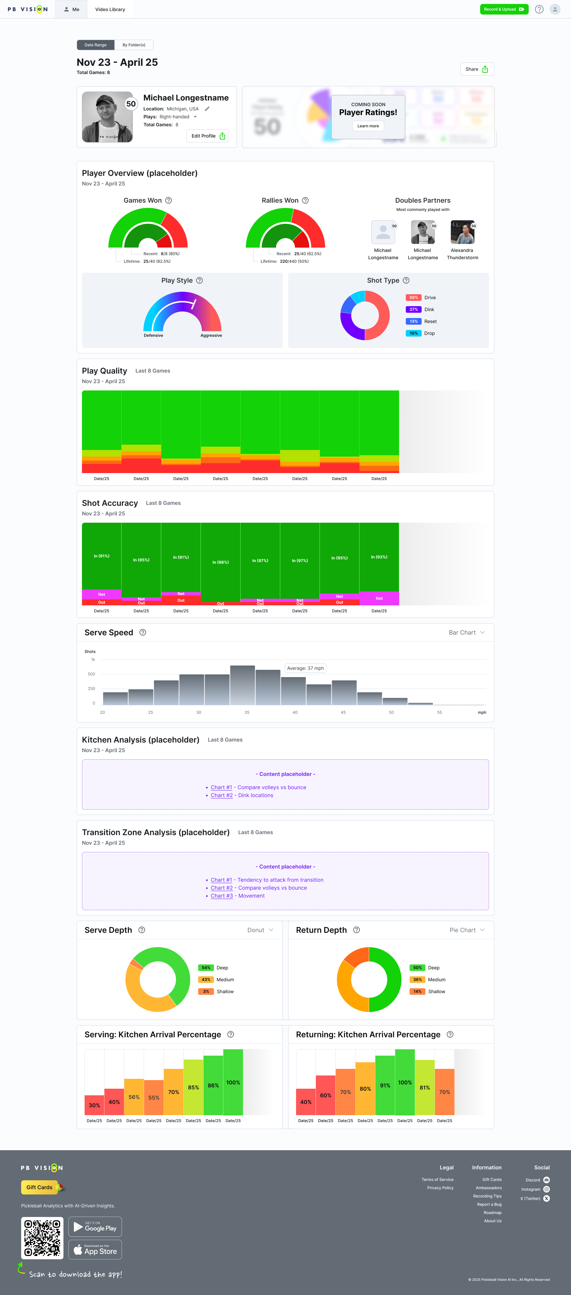Click the pencil icon to edit location
Image resolution: width=571 pixels, height=1295 pixels.
pos(207,108)
